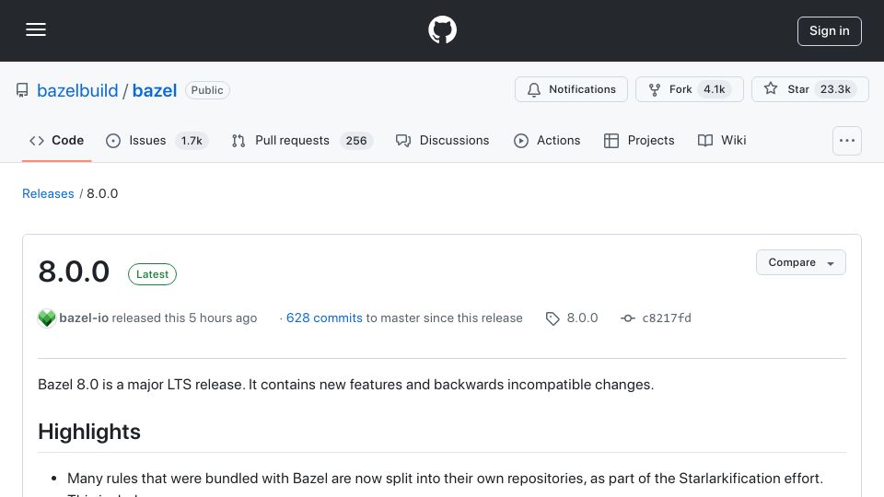Click the 256 pull requests counter
Viewport: 884px width, 497px height.
355,141
